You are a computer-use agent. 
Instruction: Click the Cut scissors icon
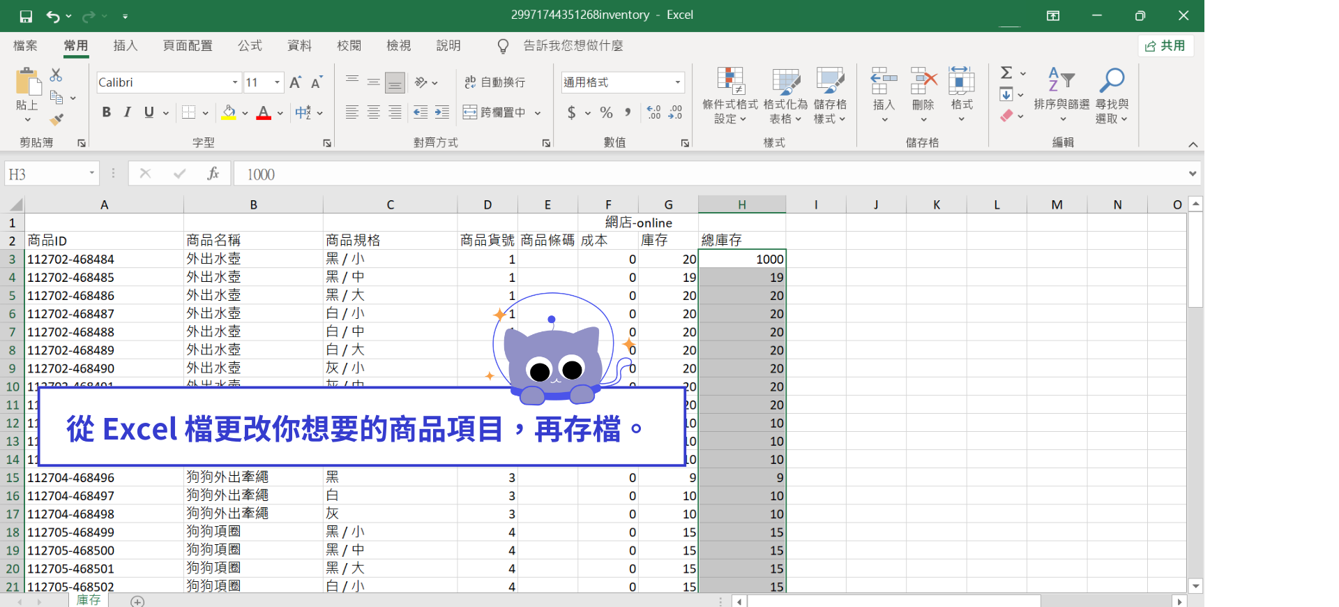click(x=56, y=75)
